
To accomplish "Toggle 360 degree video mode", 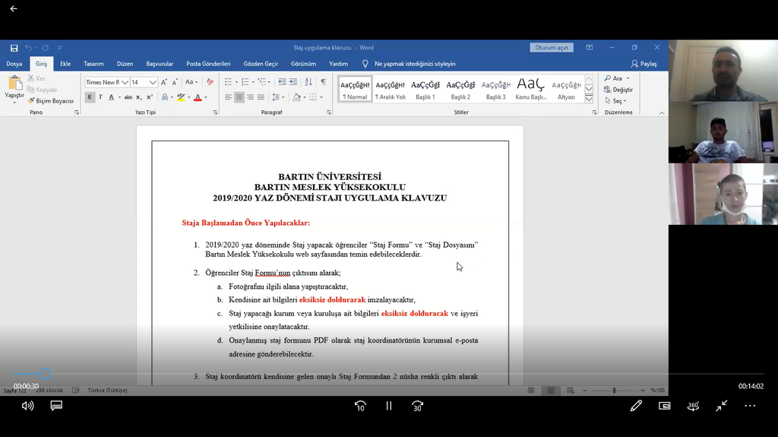I will pyautogui.click(x=693, y=406).
